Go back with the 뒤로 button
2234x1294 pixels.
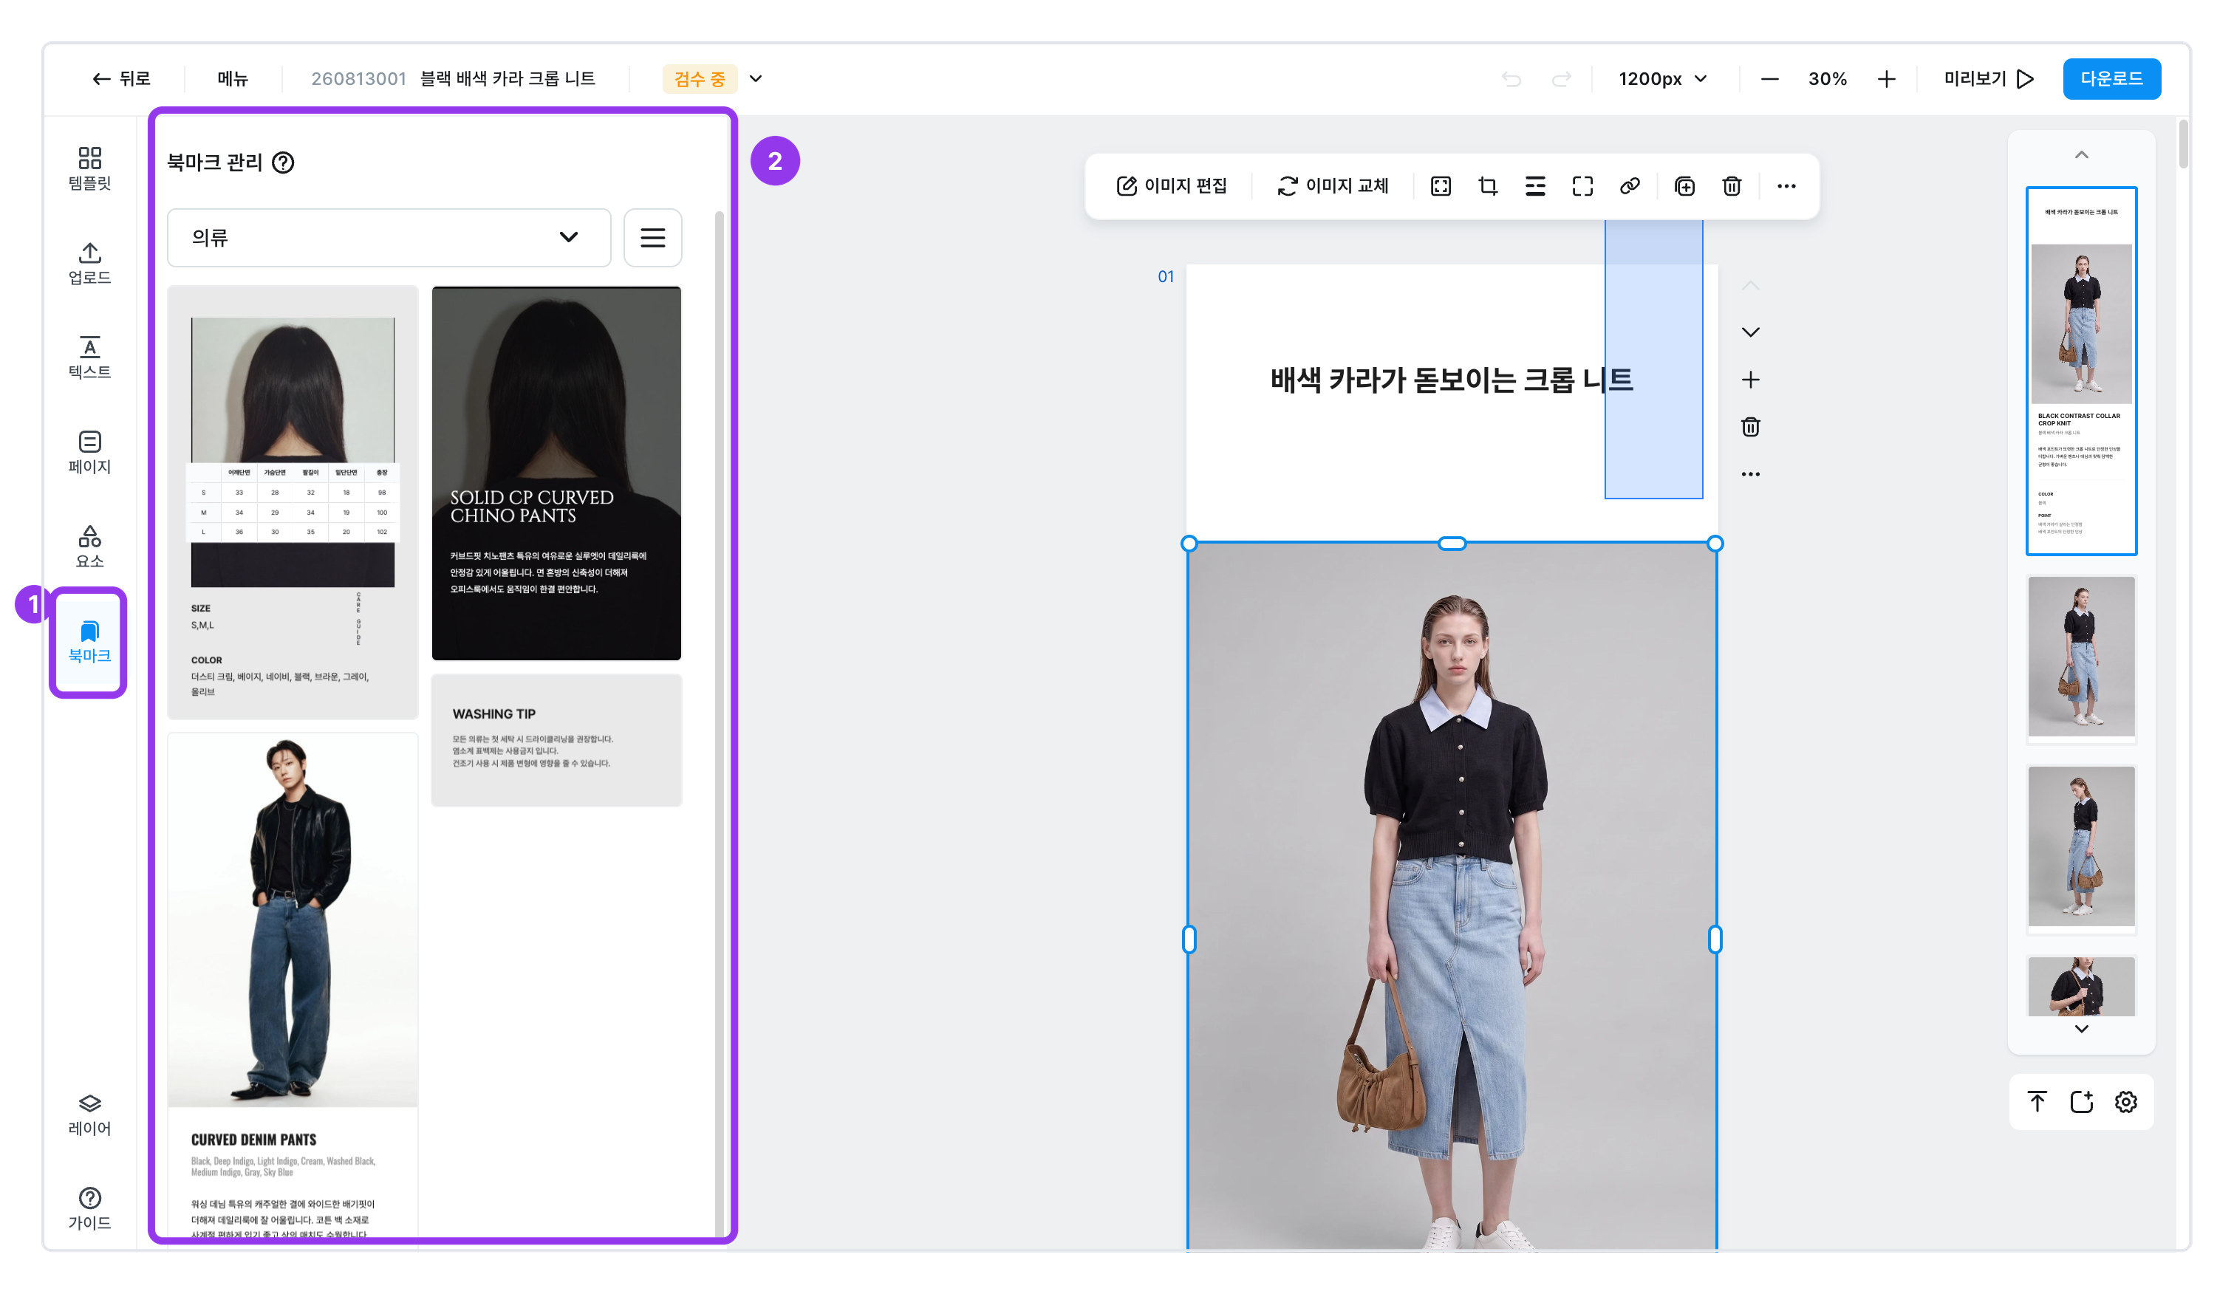coord(121,79)
